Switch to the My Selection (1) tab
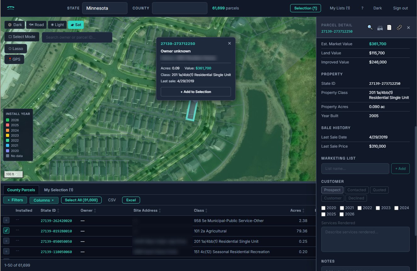 click(x=59, y=190)
